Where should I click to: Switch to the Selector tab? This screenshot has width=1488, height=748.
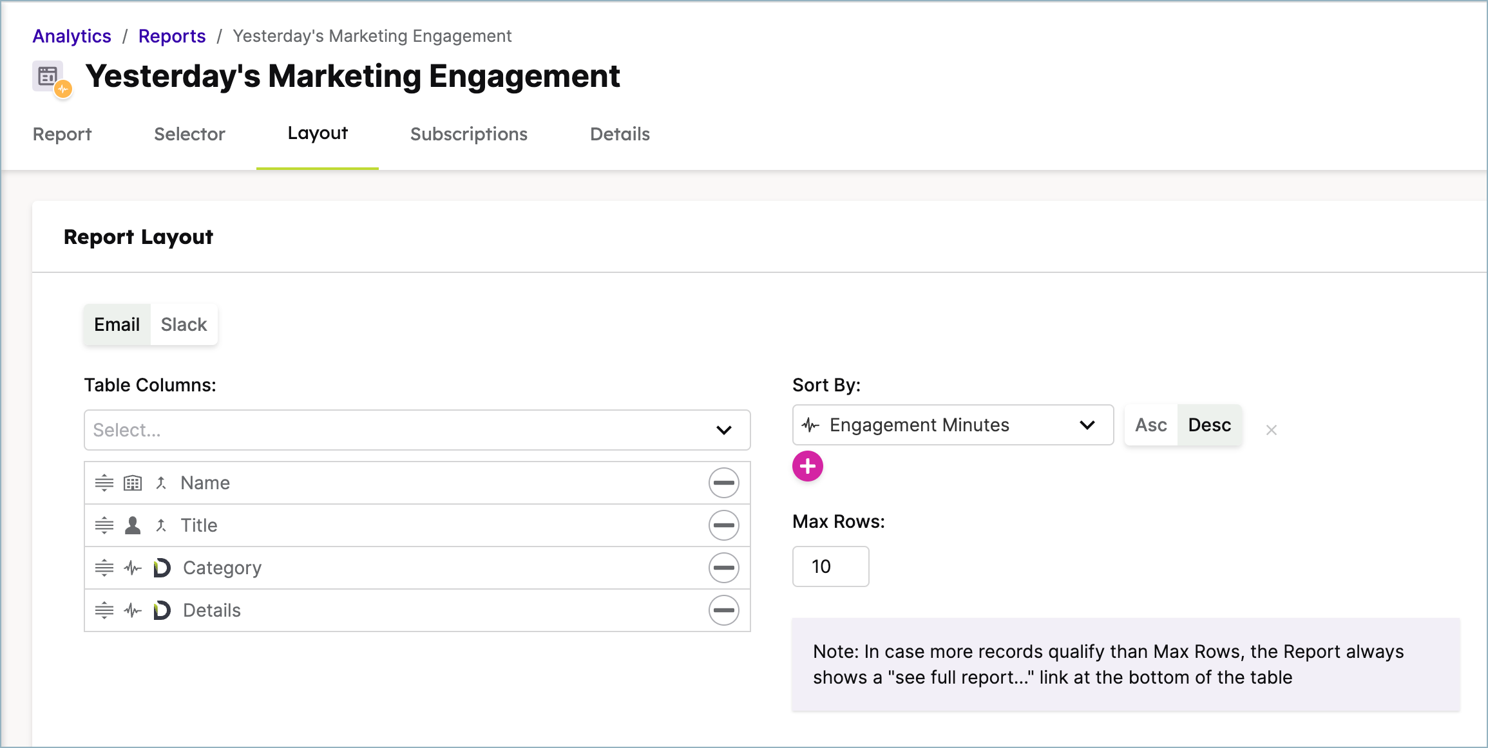pos(189,134)
